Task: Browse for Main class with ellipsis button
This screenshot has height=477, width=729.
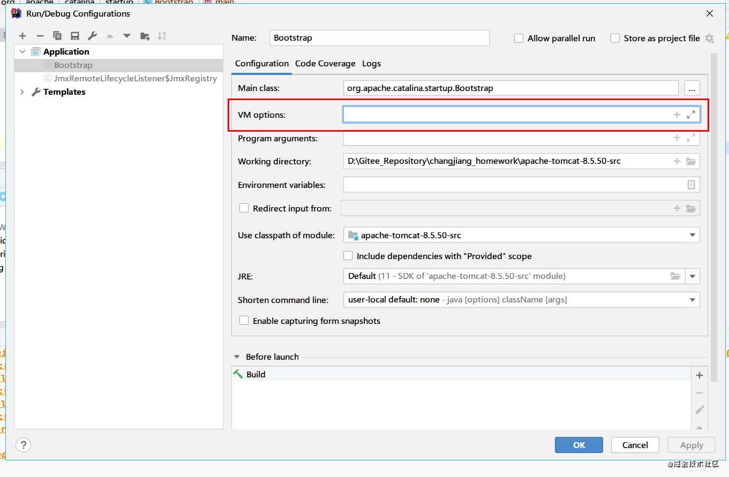Action: click(692, 88)
